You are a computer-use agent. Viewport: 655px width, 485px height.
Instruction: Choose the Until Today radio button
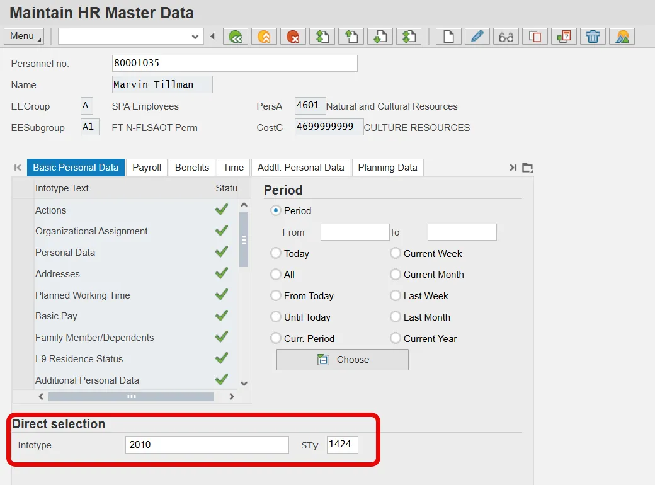pyautogui.click(x=276, y=317)
